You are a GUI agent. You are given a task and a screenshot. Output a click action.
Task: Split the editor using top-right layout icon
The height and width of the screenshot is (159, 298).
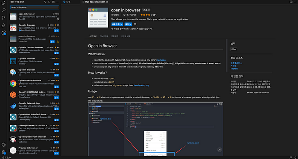point(291,2)
